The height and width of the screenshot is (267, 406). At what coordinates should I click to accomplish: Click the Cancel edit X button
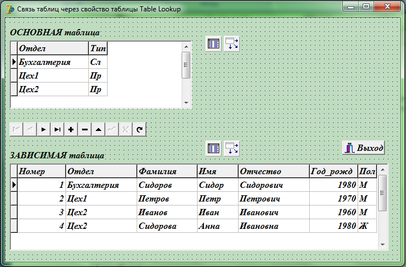pos(126,129)
